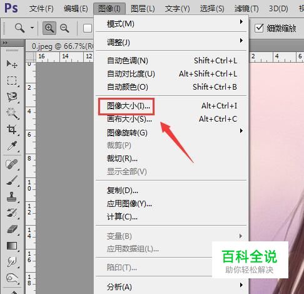This screenshot has height=294, width=304.
Task: Open the 选择(S) menu
Action: [x=212, y=9]
